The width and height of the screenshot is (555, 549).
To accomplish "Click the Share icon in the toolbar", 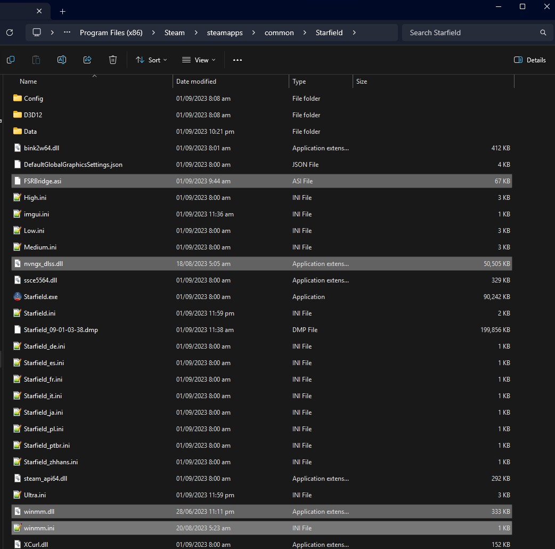I will (x=87, y=60).
